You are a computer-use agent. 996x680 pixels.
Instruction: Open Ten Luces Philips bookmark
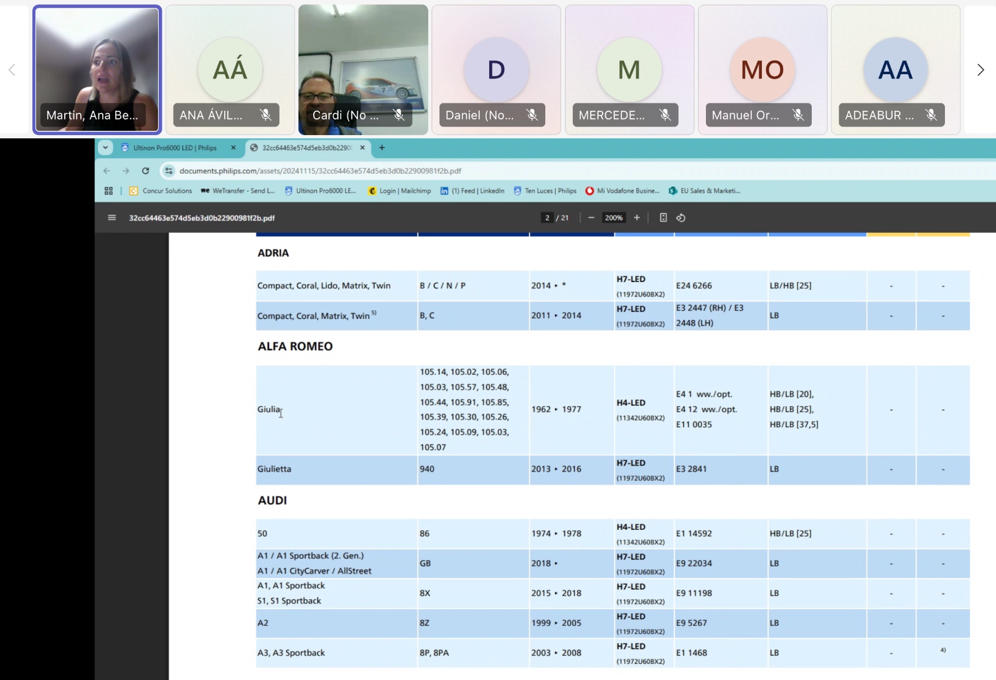tap(545, 191)
